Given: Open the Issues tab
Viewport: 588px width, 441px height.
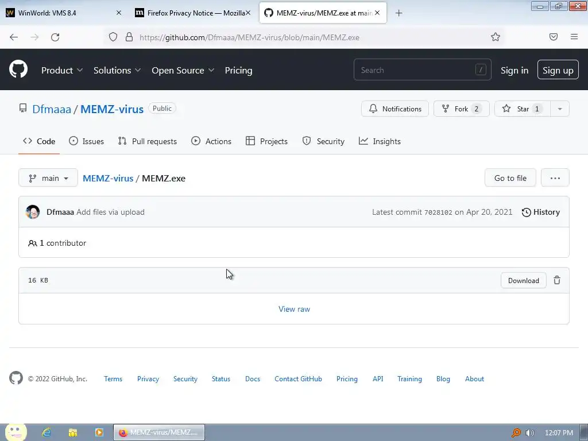Looking at the screenshot, I should pyautogui.click(x=87, y=141).
